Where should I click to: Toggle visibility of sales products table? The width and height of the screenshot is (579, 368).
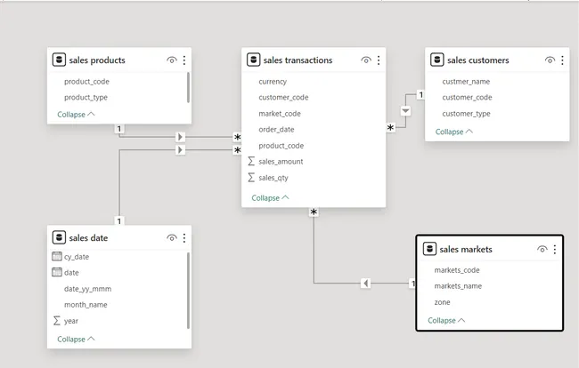click(x=172, y=60)
